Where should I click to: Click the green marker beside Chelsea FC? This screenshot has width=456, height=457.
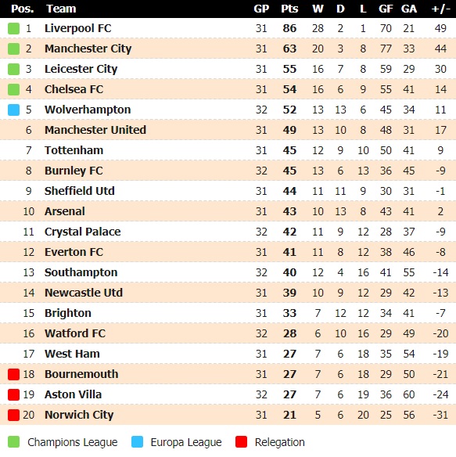click(13, 89)
